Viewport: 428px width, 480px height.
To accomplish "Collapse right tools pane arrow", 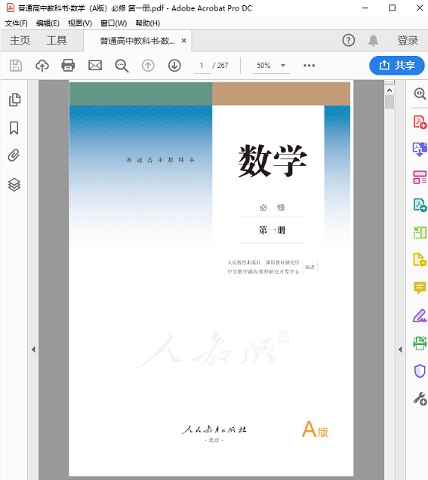I will pos(400,349).
